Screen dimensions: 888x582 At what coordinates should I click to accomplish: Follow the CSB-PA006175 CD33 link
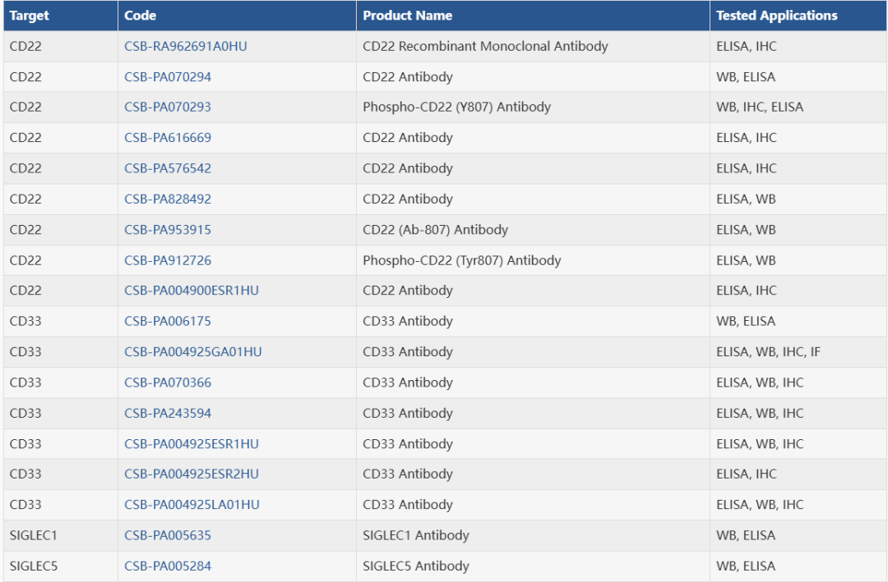click(168, 321)
